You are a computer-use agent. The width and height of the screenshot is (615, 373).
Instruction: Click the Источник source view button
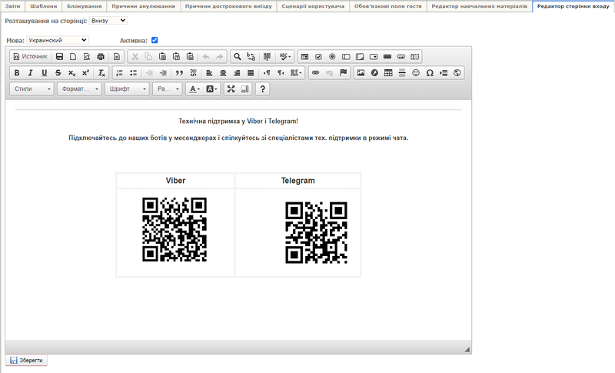31,56
